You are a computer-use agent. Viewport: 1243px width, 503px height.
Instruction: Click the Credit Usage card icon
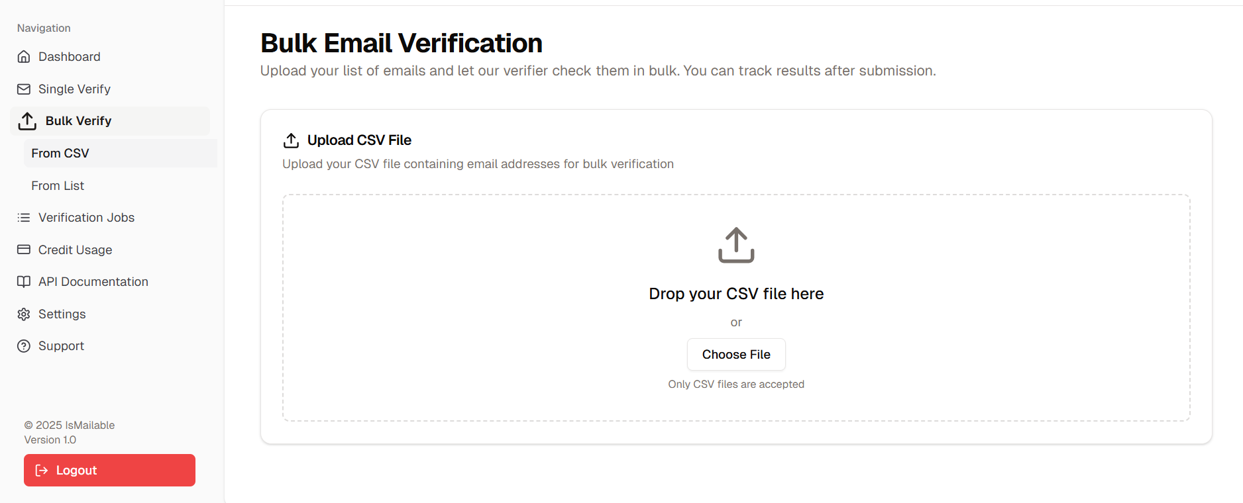pos(24,250)
